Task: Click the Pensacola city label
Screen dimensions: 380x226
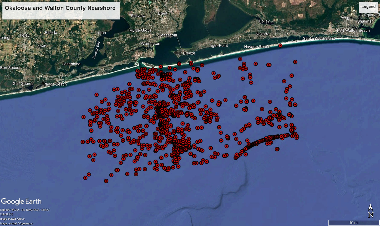Action: click(168, 35)
